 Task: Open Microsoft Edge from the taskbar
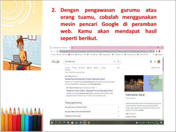64,122
